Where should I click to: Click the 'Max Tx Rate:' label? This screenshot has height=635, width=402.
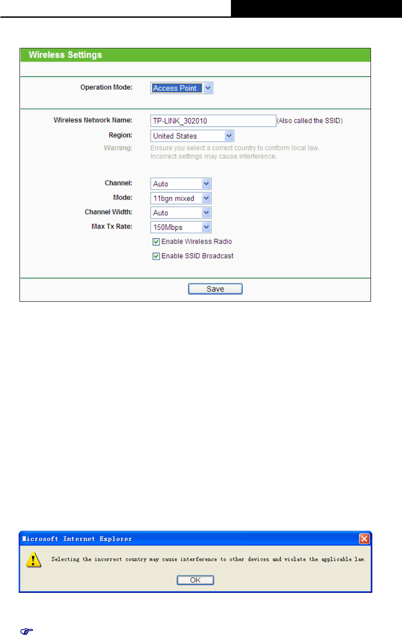click(x=112, y=226)
